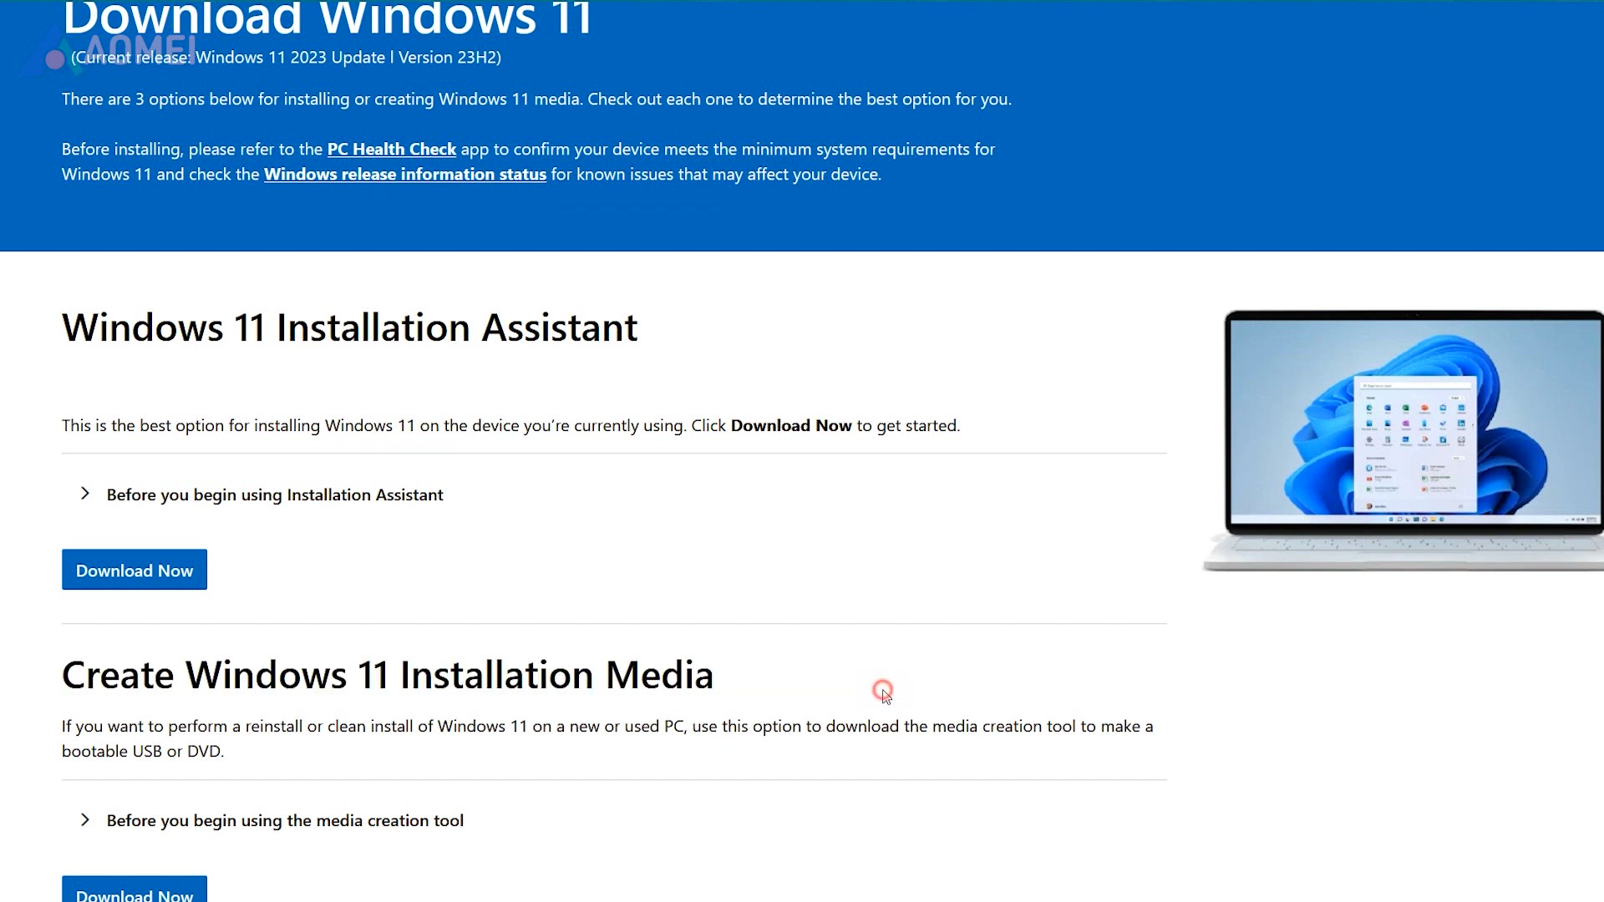Expand Before you begin using Installation Assistant
This screenshot has width=1604, height=902.
click(275, 494)
